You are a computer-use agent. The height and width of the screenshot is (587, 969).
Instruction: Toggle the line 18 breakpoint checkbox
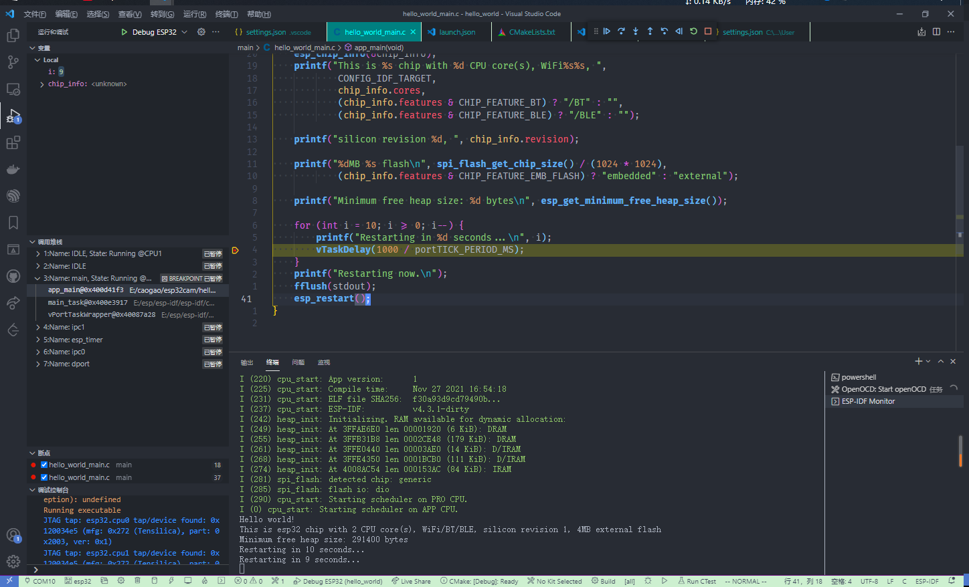point(44,465)
